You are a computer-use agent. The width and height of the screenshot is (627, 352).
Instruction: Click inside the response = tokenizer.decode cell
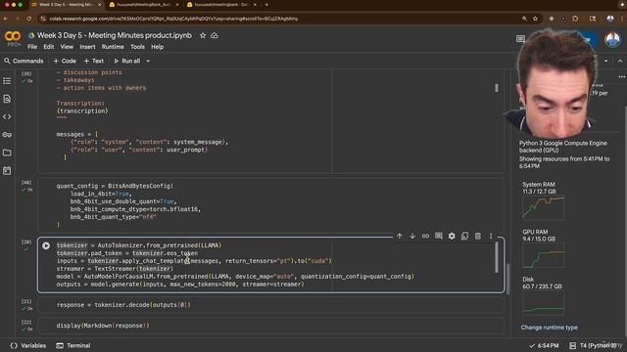coord(270,305)
